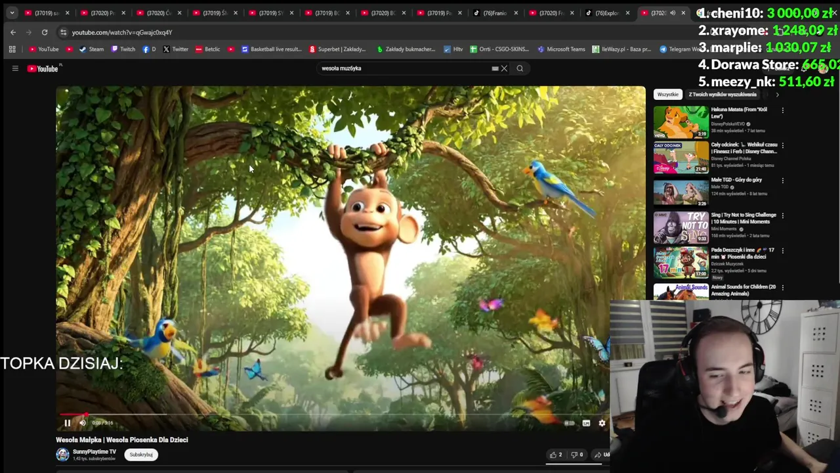Open the tab search dropdown arrow
Screen dimensions: 840x473
pos(12,12)
